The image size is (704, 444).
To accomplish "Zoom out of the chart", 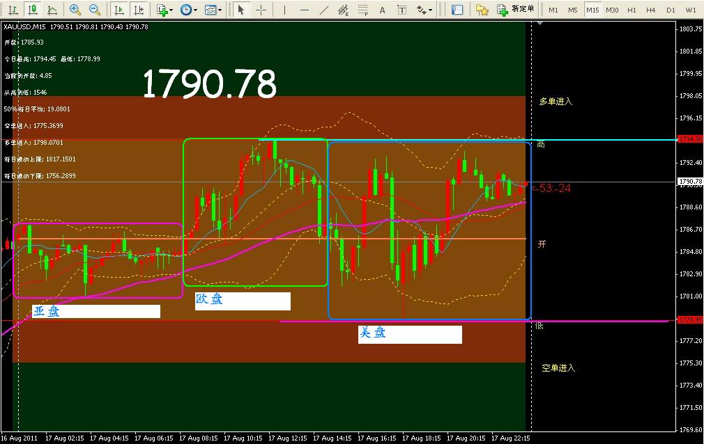I will pos(94,10).
